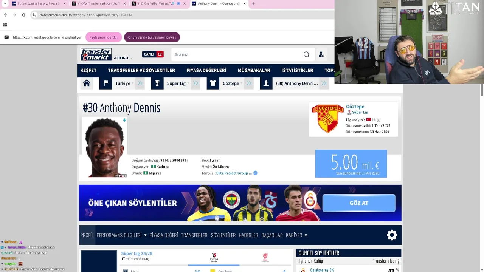Open the KEŞFET menu
The image size is (484, 272).
coord(88,70)
